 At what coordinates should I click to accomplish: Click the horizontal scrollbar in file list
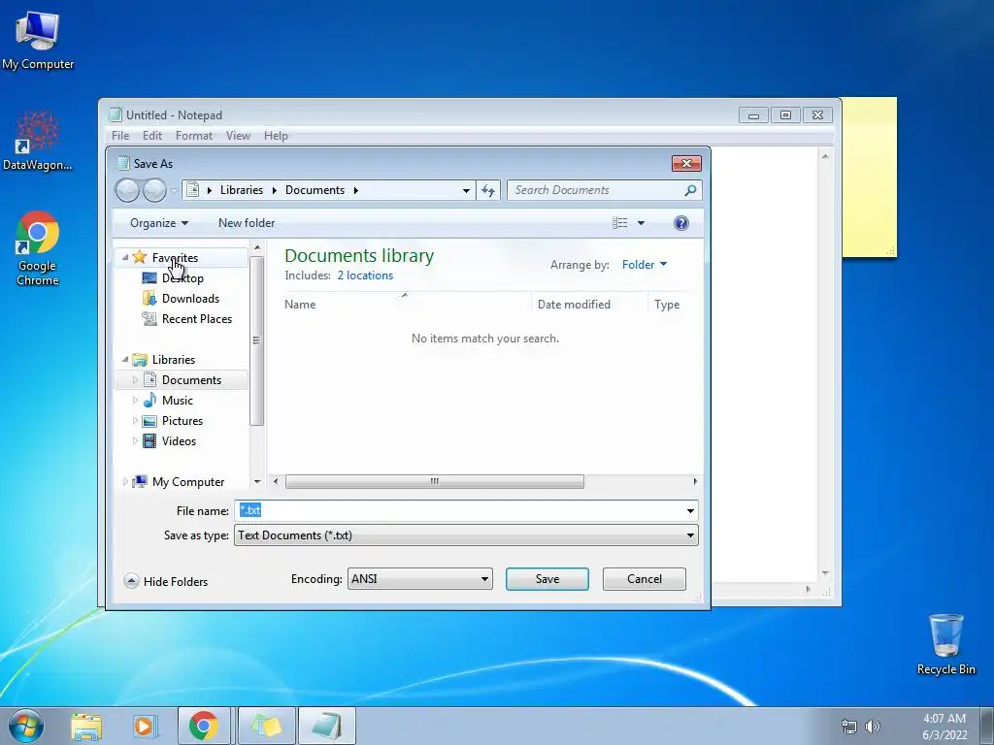click(434, 481)
